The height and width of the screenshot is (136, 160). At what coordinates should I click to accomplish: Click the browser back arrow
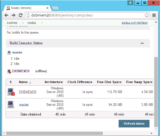tap(6, 15)
